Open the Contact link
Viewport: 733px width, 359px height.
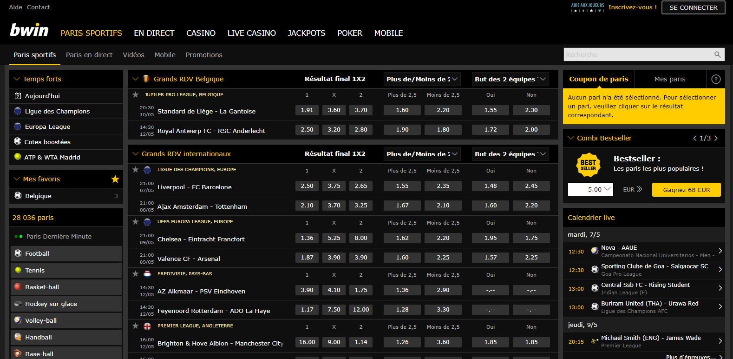pos(39,7)
